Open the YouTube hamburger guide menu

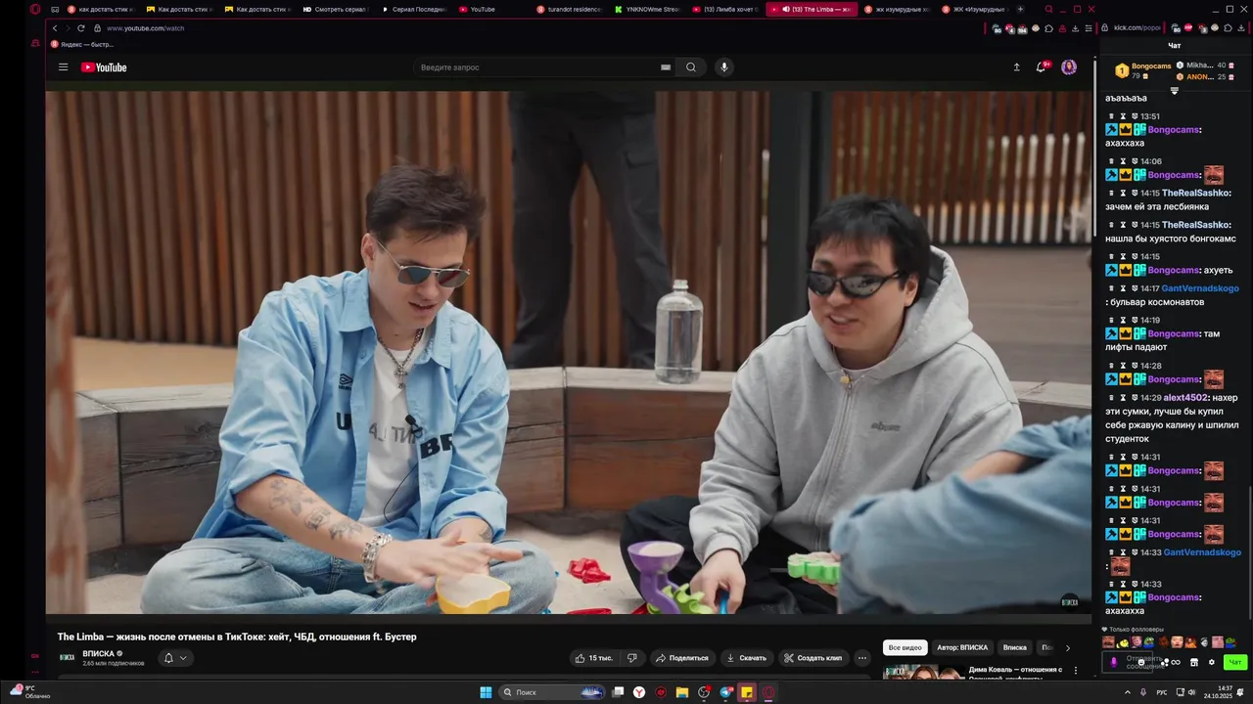(x=63, y=67)
